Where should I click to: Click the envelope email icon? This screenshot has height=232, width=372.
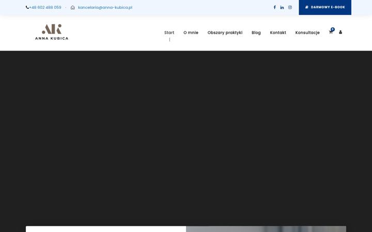coord(73,8)
